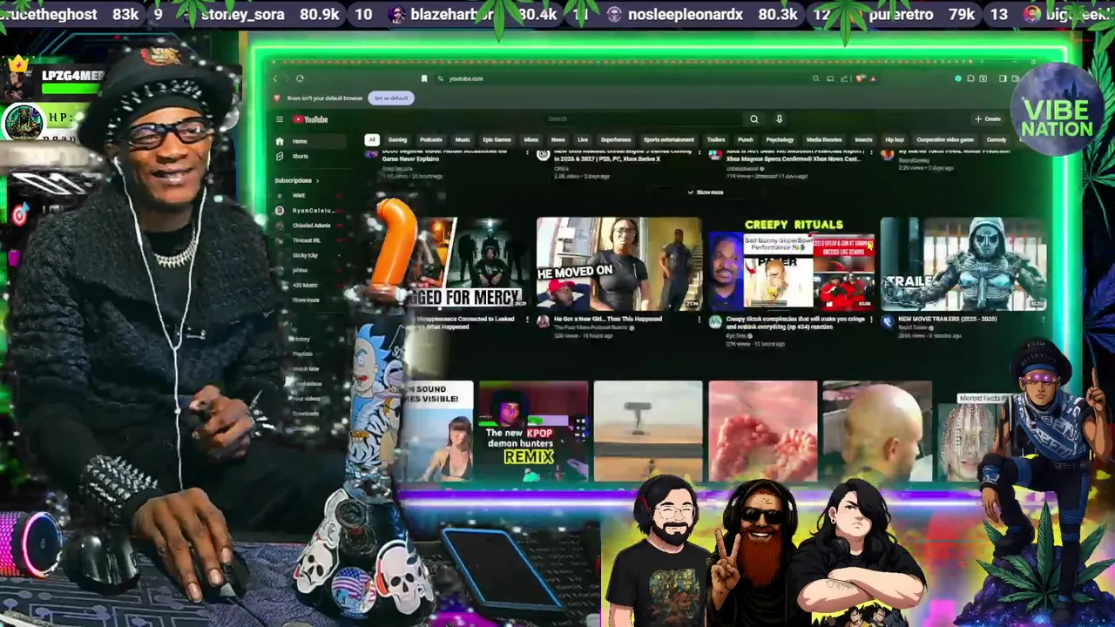Open the Kpop demon hunters REMIX short
The width and height of the screenshot is (1115, 627).
[533, 431]
